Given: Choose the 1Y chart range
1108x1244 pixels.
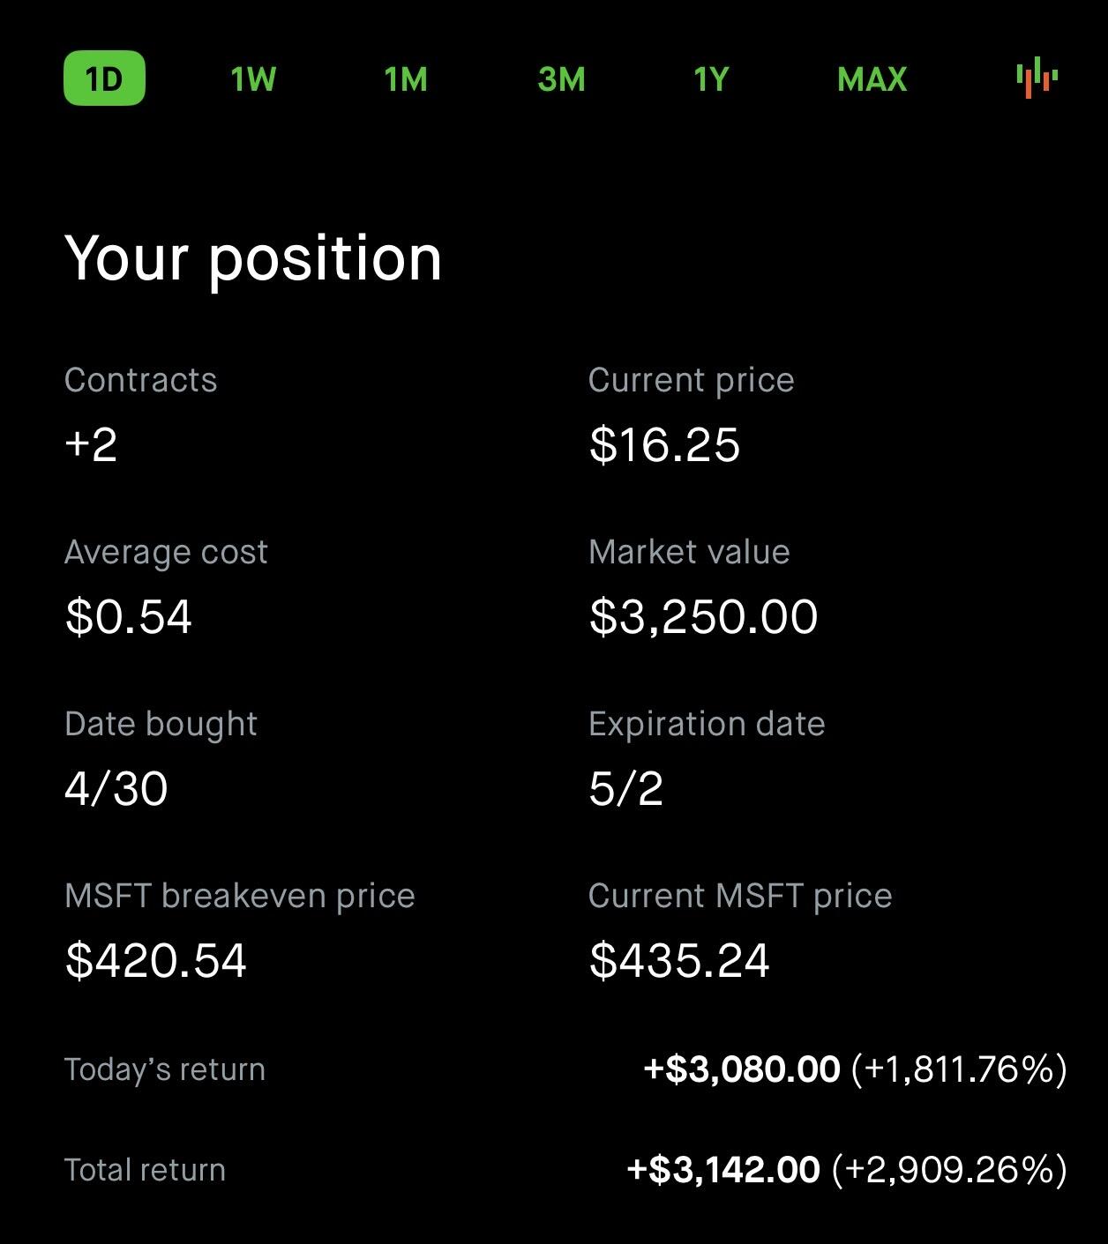Looking at the screenshot, I should click(711, 79).
